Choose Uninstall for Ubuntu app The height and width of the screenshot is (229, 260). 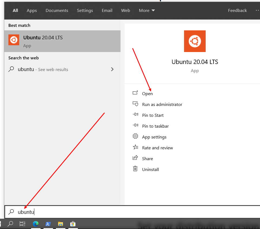click(150, 169)
